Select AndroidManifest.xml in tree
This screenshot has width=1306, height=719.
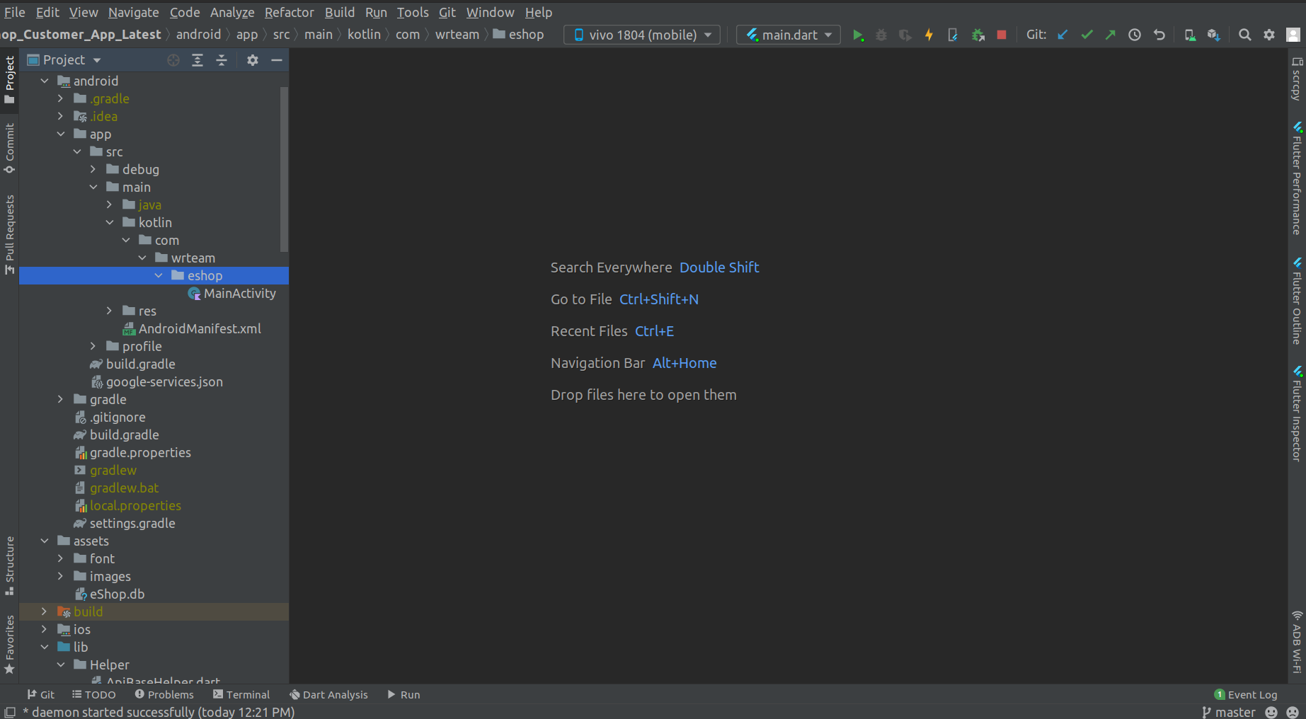coord(192,328)
